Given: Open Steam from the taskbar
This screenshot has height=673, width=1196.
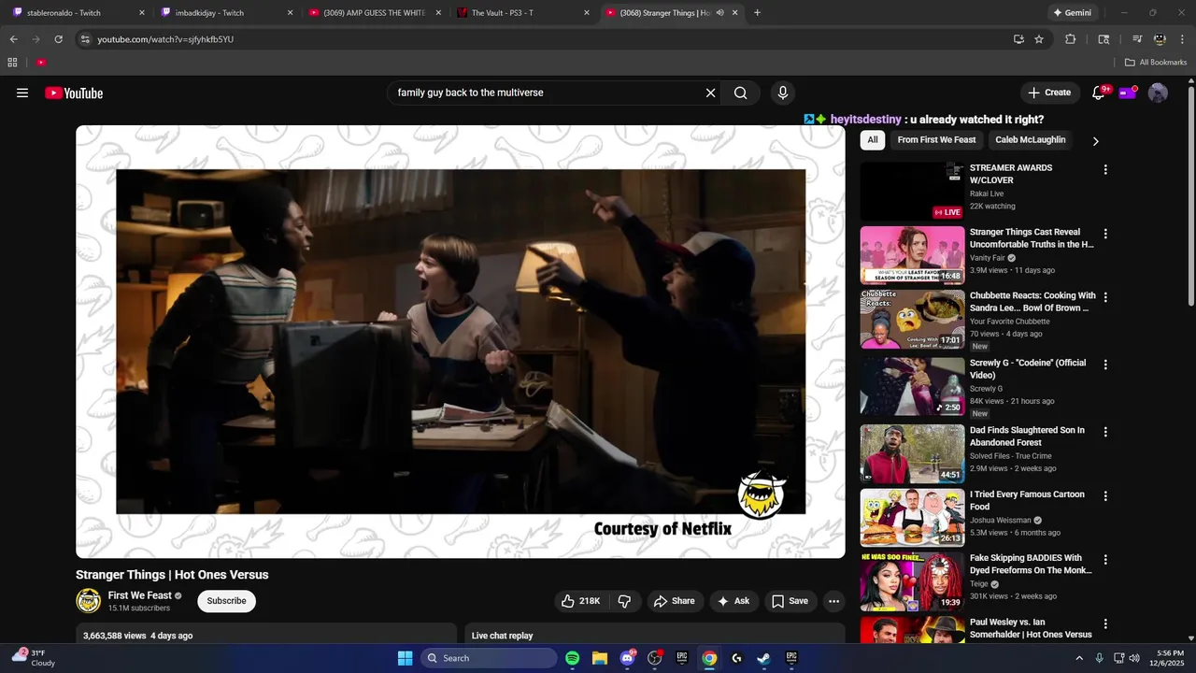Looking at the screenshot, I should pos(763,658).
